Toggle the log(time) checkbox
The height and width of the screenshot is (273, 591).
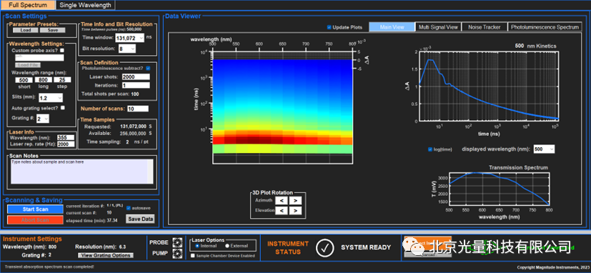[x=430, y=149]
